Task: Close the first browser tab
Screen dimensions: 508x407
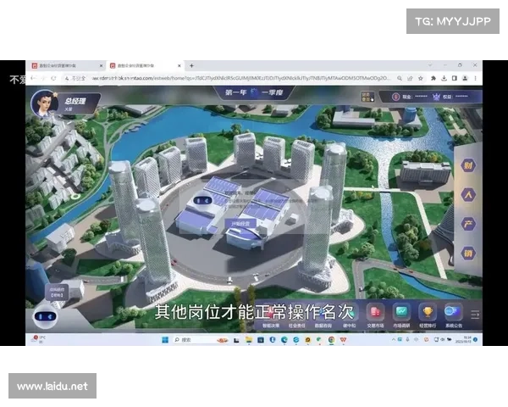Action: tap(101, 65)
